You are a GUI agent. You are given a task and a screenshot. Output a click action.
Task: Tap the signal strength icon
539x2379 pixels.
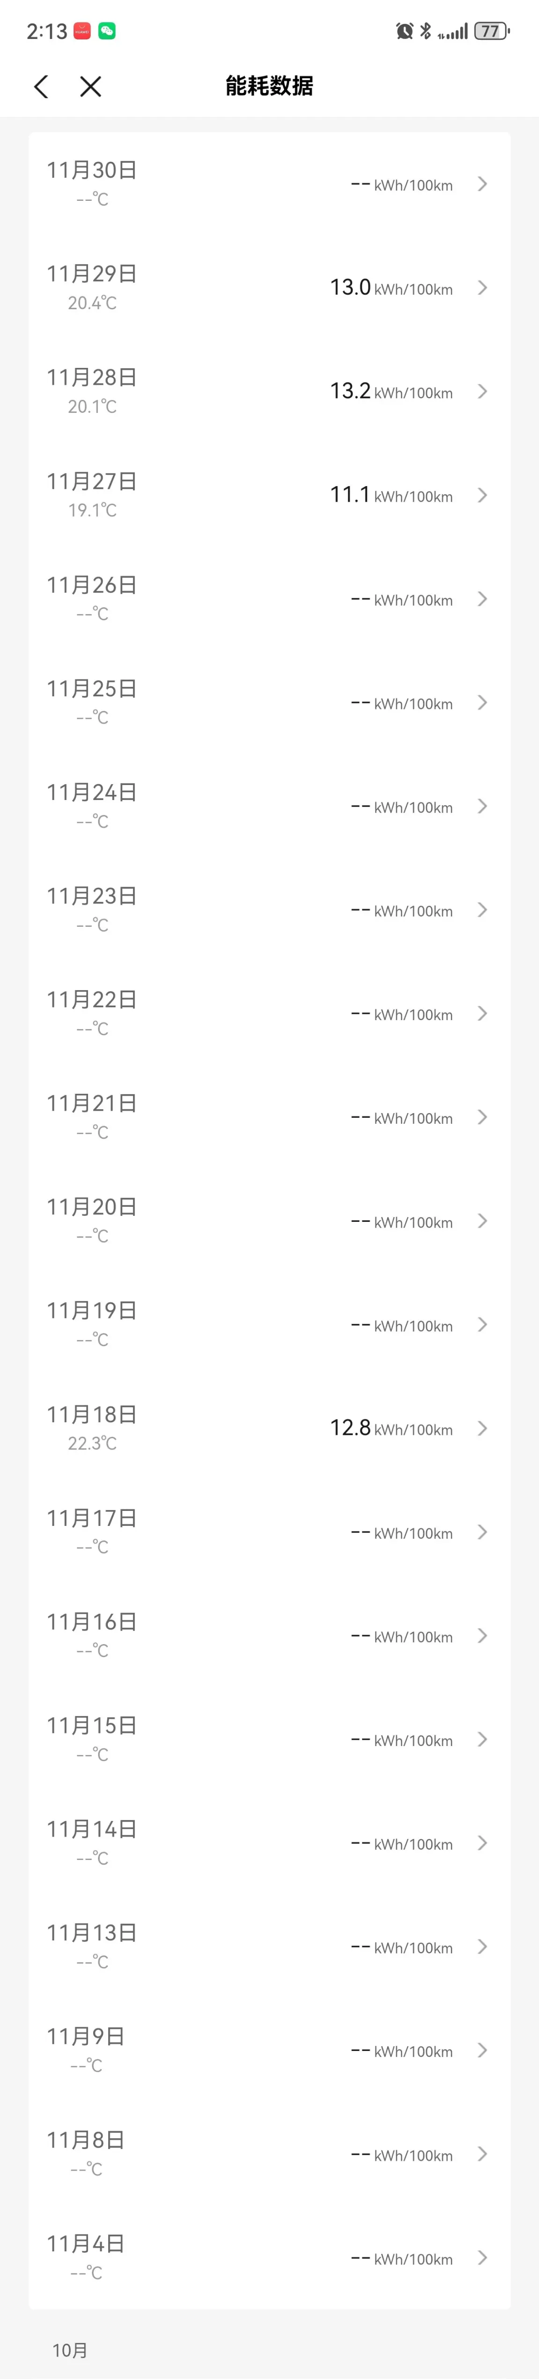tap(453, 32)
